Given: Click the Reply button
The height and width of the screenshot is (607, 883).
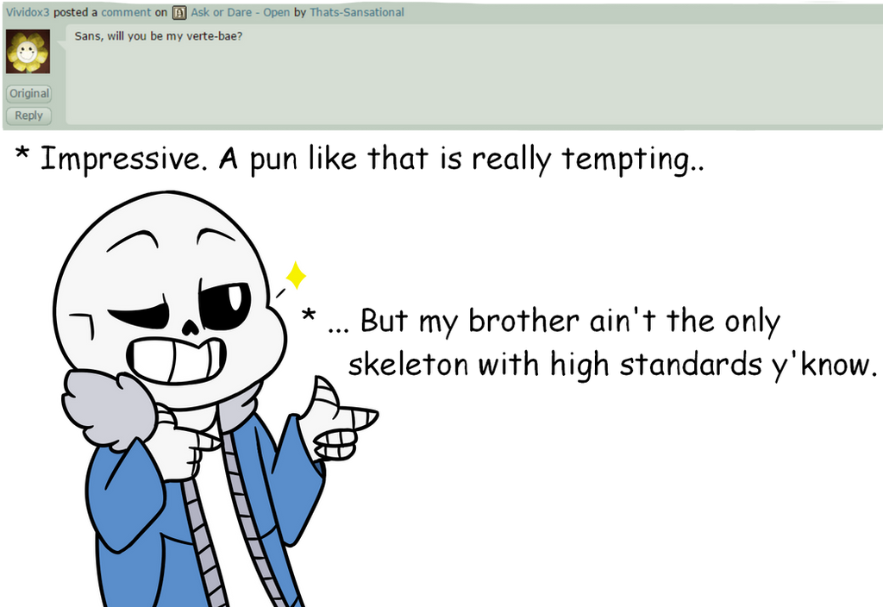Looking at the screenshot, I should point(28,116).
